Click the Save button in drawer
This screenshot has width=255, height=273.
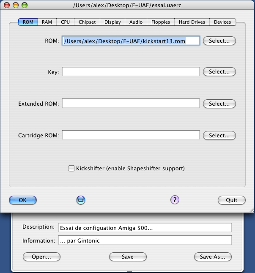[128, 257]
